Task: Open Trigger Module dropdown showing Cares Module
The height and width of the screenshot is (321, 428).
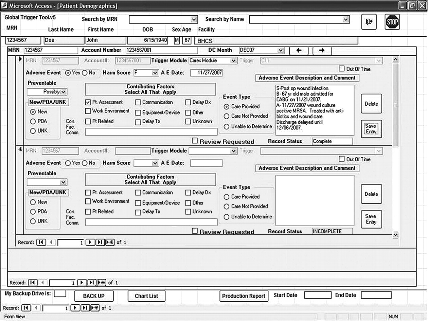Action: coord(233,60)
